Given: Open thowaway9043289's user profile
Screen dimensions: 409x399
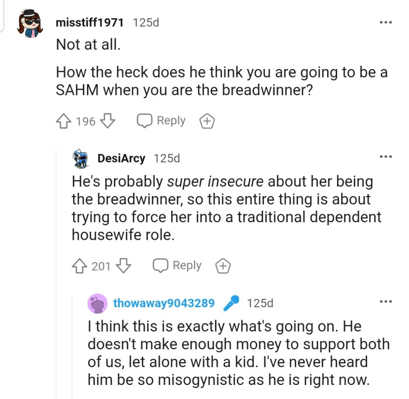Looking at the screenshot, I should 164,303.
